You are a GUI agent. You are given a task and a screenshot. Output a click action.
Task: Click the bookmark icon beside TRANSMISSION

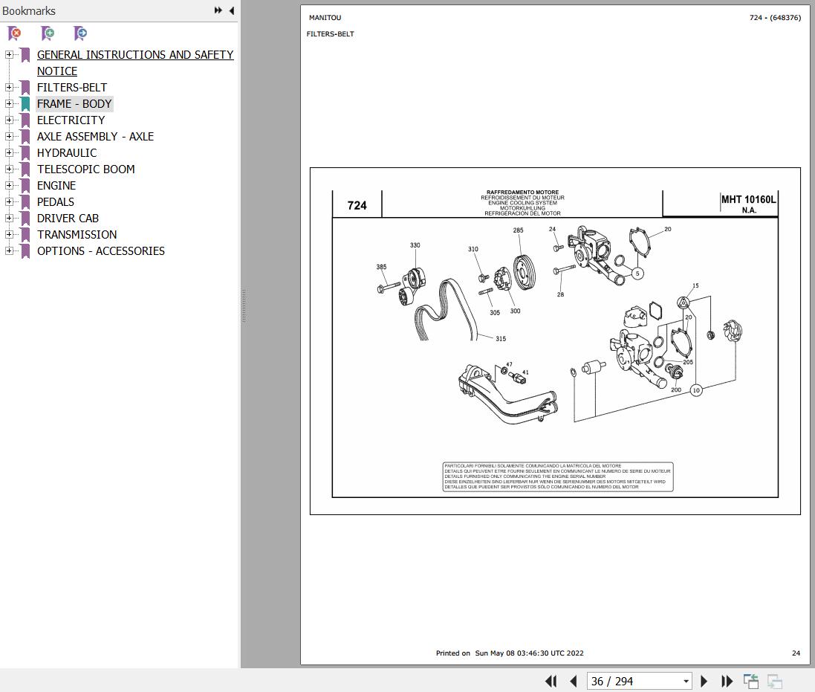click(x=25, y=234)
